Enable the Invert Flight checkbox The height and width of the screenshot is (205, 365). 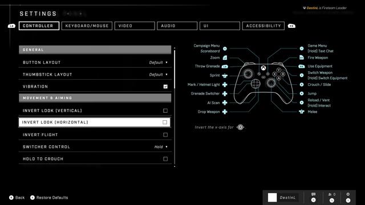coord(165,135)
